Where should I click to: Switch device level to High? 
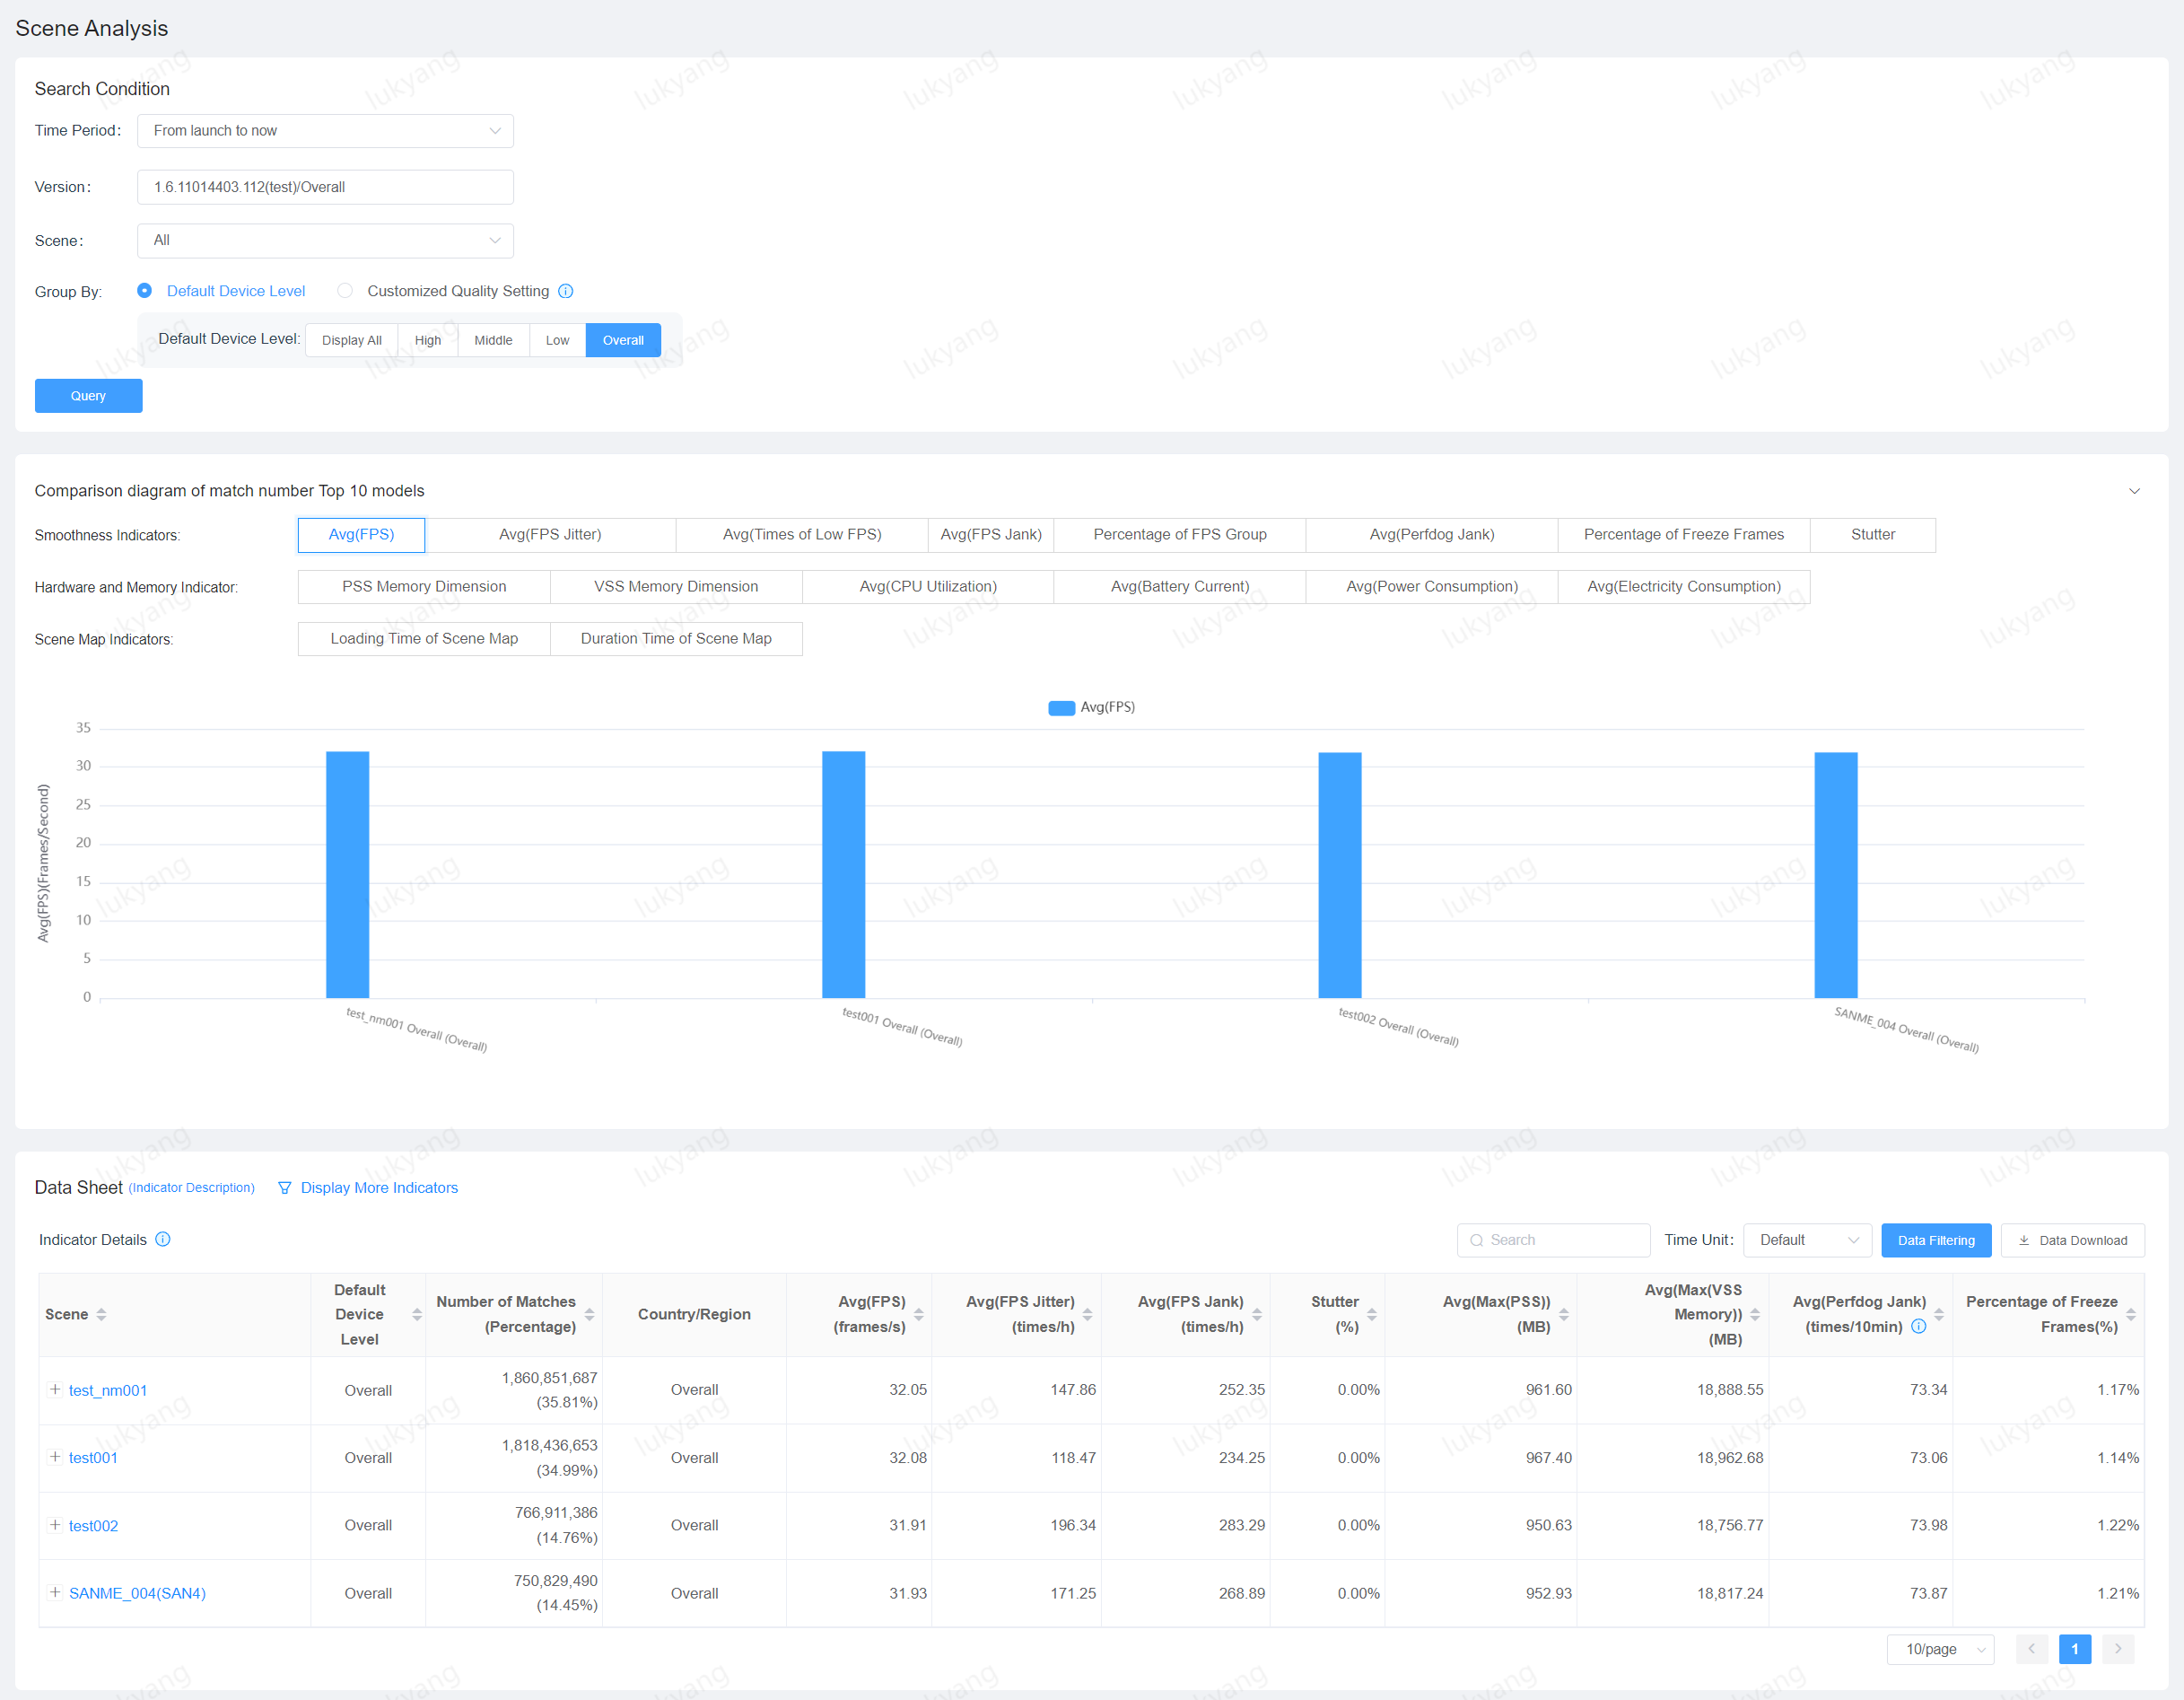[x=428, y=340]
